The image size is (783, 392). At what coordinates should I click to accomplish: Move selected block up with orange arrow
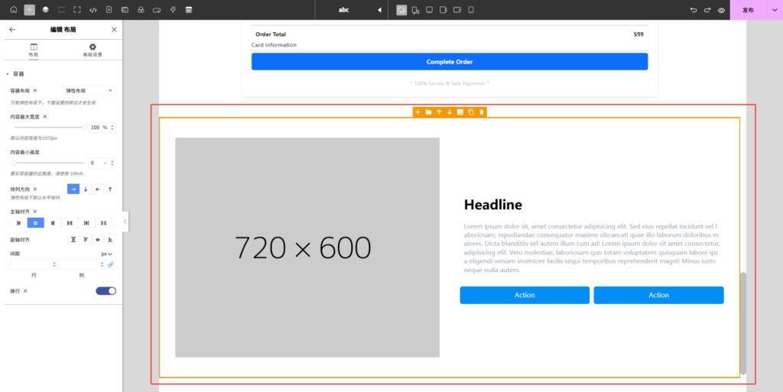pos(439,112)
